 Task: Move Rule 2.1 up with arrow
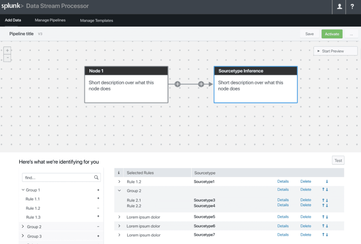[x=323, y=200]
